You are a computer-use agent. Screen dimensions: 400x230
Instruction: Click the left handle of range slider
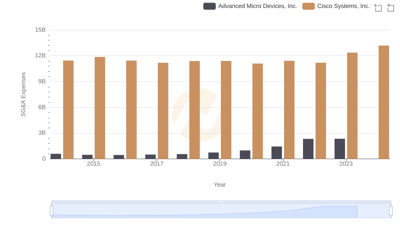coord(51,211)
